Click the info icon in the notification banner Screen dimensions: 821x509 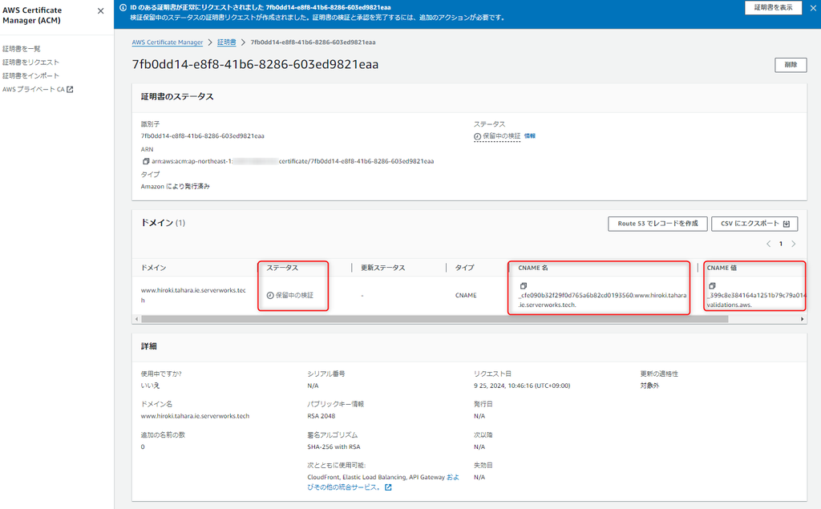[123, 8]
